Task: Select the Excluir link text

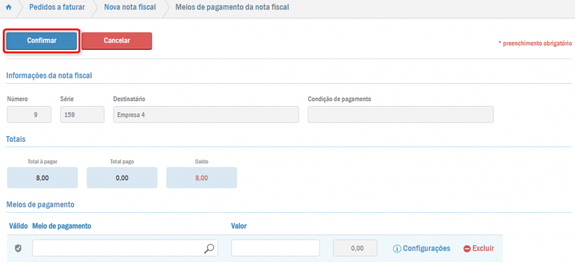Action: (483, 248)
